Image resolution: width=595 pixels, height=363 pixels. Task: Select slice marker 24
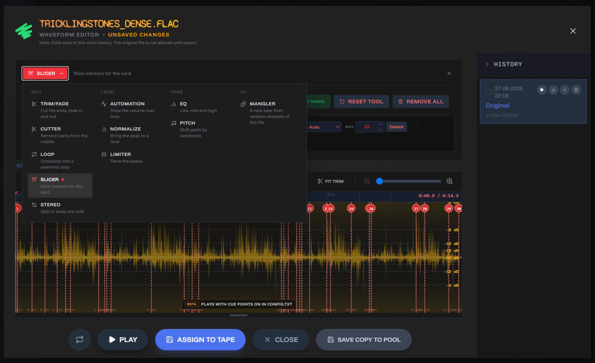(351, 209)
